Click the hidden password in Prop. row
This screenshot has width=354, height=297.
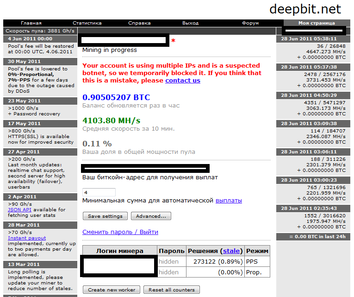tap(168, 272)
